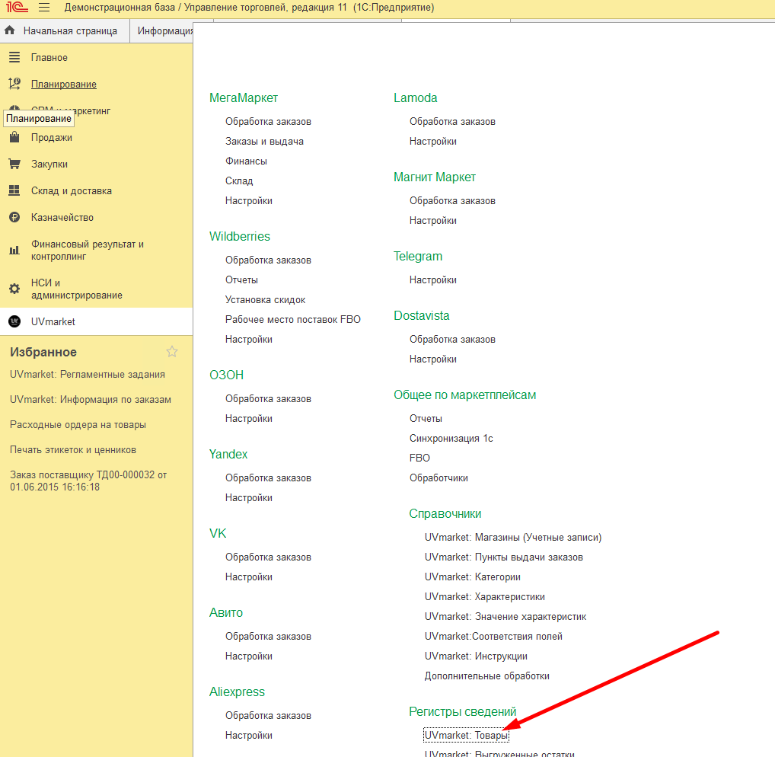
Task: Open Магнит Маркет Настройки
Action: (433, 221)
